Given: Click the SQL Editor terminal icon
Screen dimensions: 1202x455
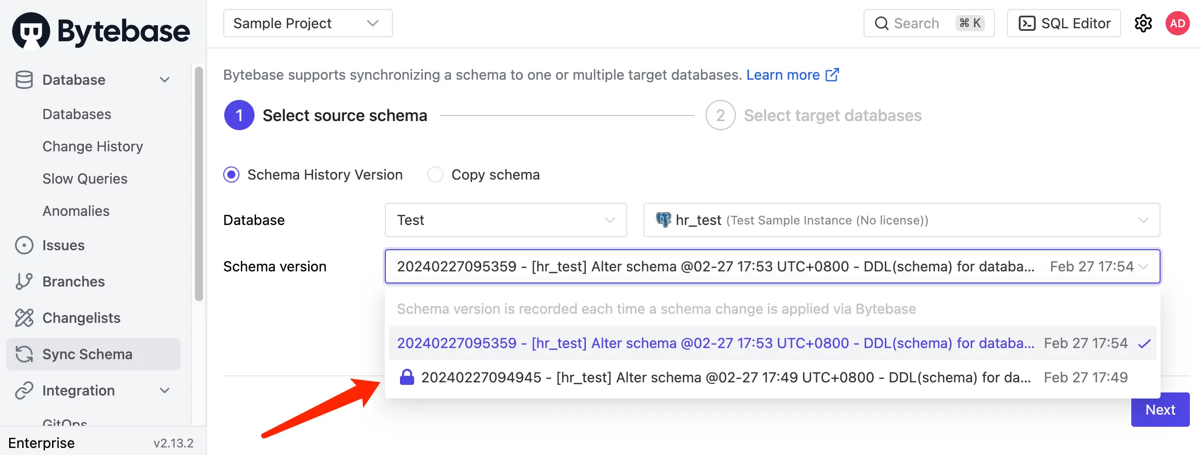Looking at the screenshot, I should point(1027,23).
